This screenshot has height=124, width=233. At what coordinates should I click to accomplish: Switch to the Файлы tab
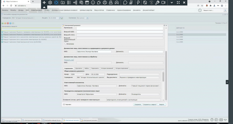click(x=87, y=68)
